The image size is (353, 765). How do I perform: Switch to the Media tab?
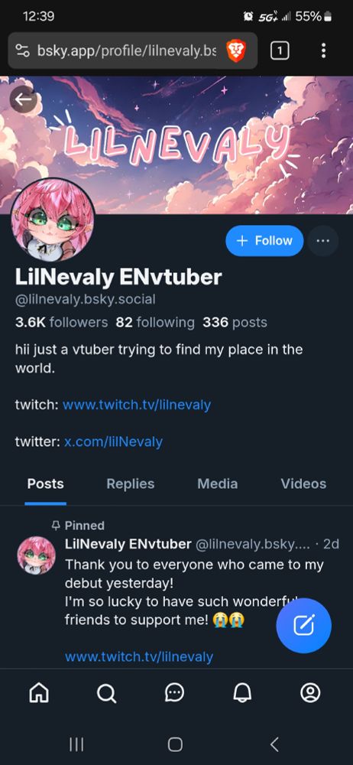[218, 483]
